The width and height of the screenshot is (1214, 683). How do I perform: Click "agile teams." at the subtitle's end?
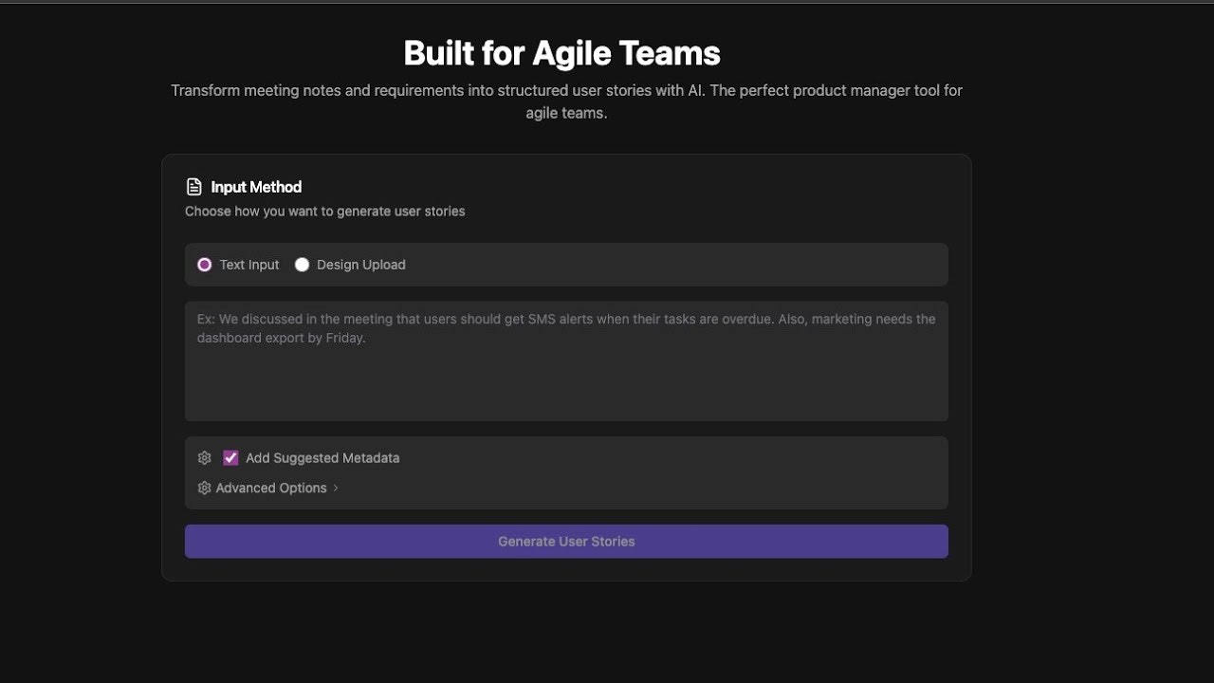[566, 113]
